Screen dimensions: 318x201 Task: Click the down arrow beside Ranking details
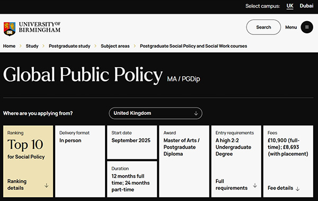47,185
